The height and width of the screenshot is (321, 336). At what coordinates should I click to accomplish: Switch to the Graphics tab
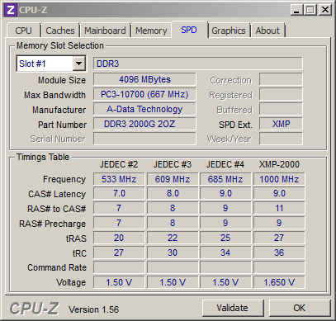coord(229,31)
